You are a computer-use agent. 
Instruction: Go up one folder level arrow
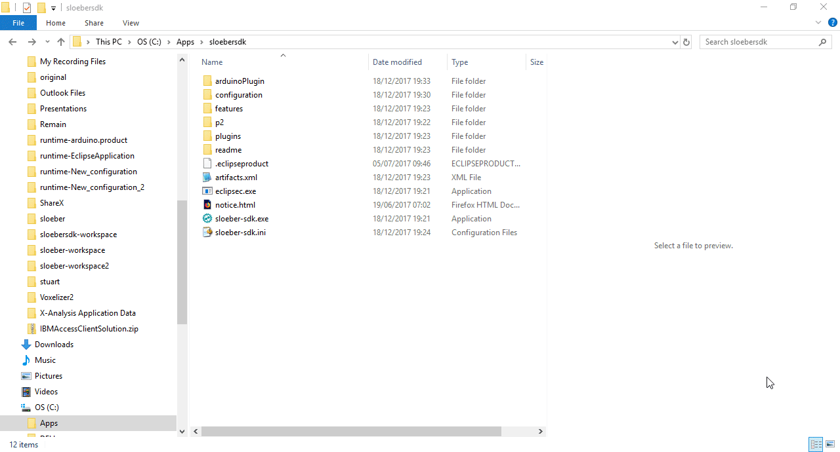coord(61,42)
